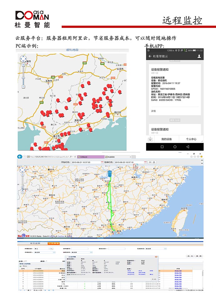Viewport: 216px width, 293px height.
Task: Click Baidu logo on track map
Action: click(23, 236)
